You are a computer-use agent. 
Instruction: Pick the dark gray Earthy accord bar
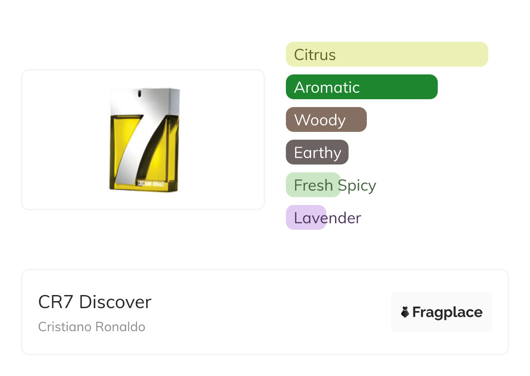(317, 152)
